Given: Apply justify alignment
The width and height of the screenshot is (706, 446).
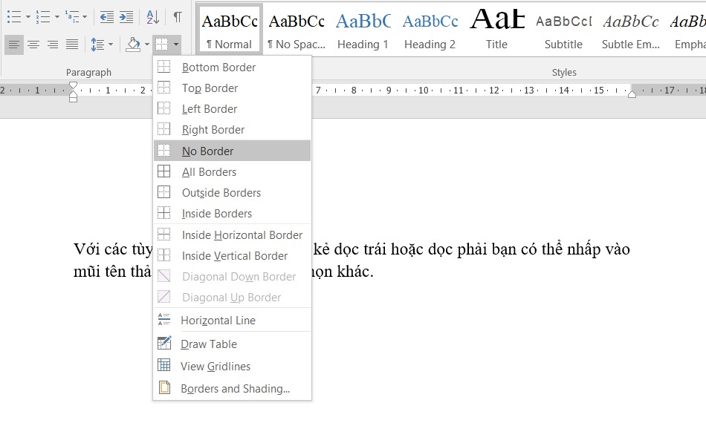Looking at the screenshot, I should pos(71,44).
